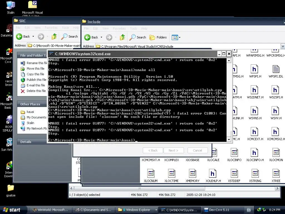Select the XMEMORY file
The width and height of the screenshot is (285, 214).
coord(192,176)
